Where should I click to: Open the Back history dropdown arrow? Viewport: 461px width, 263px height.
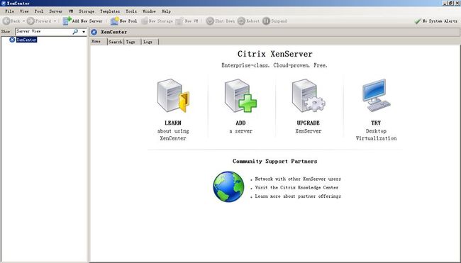pos(24,21)
